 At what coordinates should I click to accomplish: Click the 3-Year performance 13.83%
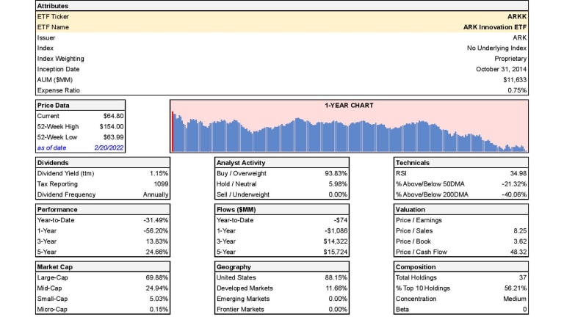(x=157, y=241)
